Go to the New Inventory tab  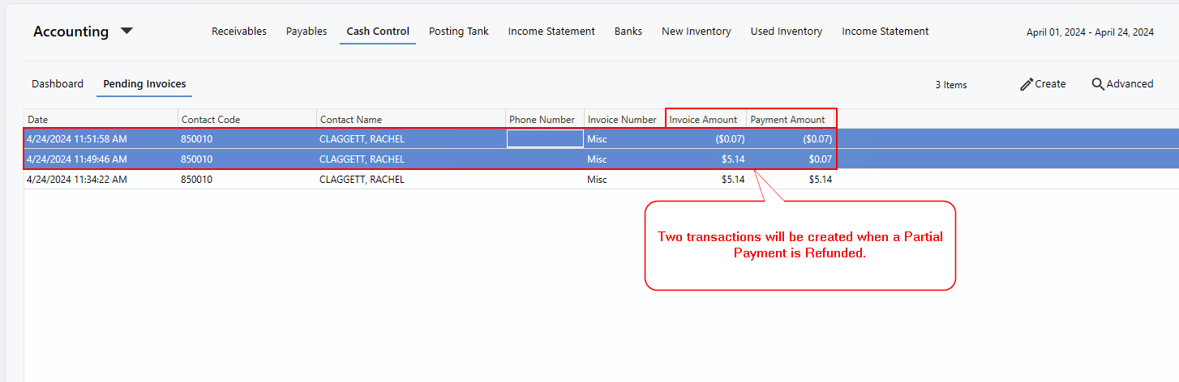(x=697, y=32)
